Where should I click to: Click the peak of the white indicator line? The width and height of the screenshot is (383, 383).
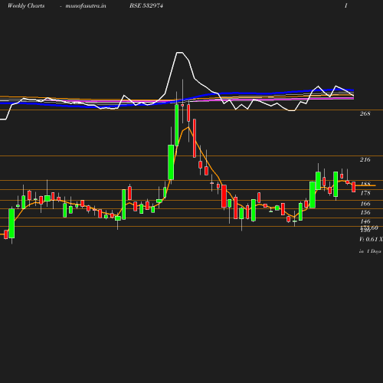179,53
